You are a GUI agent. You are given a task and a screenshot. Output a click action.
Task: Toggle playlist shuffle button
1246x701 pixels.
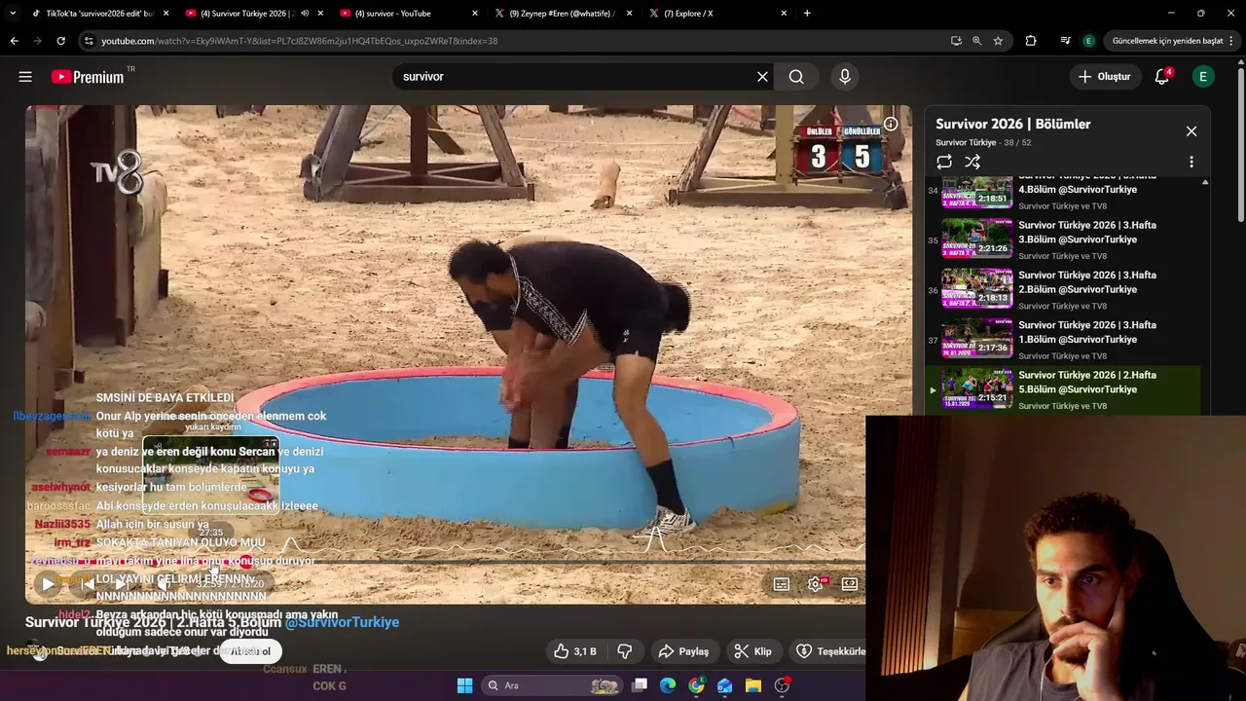point(972,162)
